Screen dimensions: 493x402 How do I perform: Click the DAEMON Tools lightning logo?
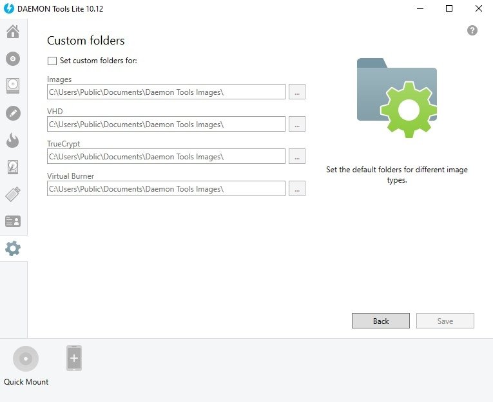pyautogui.click(x=9, y=8)
